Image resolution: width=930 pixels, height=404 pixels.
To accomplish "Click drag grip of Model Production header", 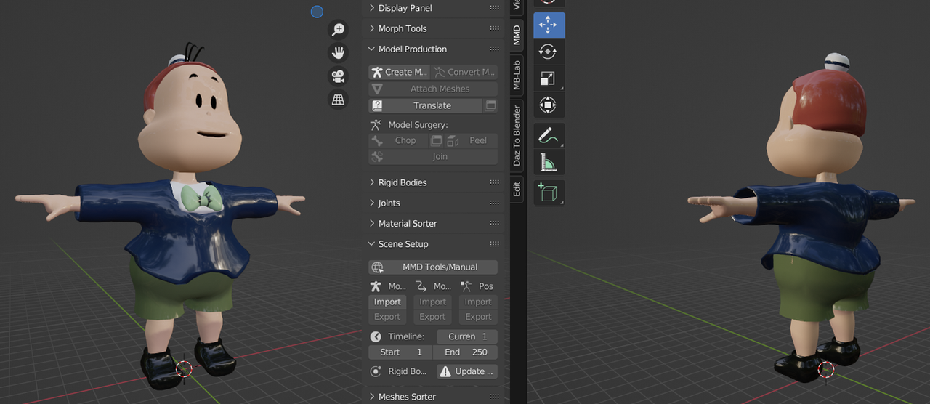I will (x=495, y=49).
